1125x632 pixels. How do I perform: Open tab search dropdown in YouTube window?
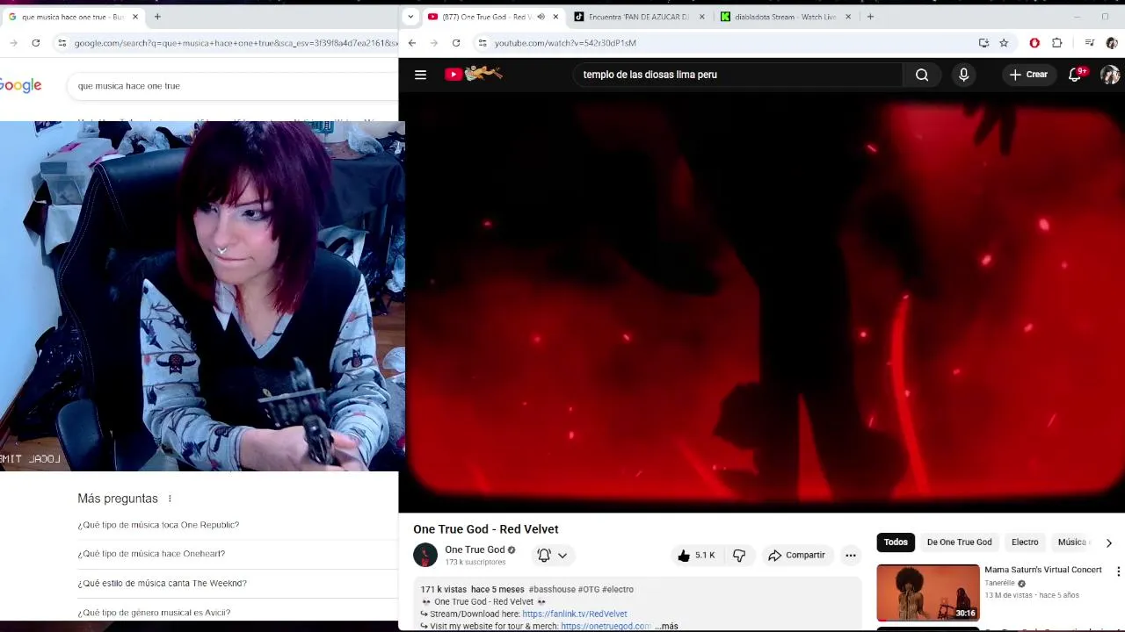(x=410, y=17)
